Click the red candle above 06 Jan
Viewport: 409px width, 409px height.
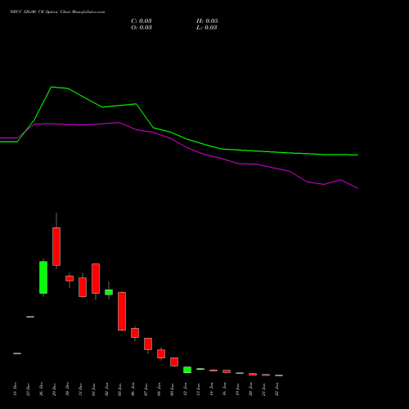[135, 333]
